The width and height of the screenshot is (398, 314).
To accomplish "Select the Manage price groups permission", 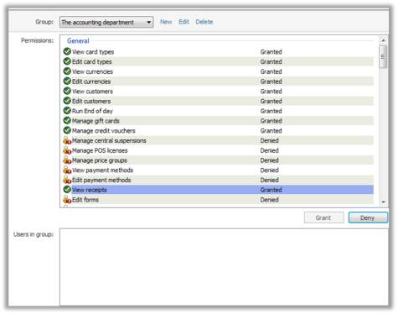I will point(218,160).
